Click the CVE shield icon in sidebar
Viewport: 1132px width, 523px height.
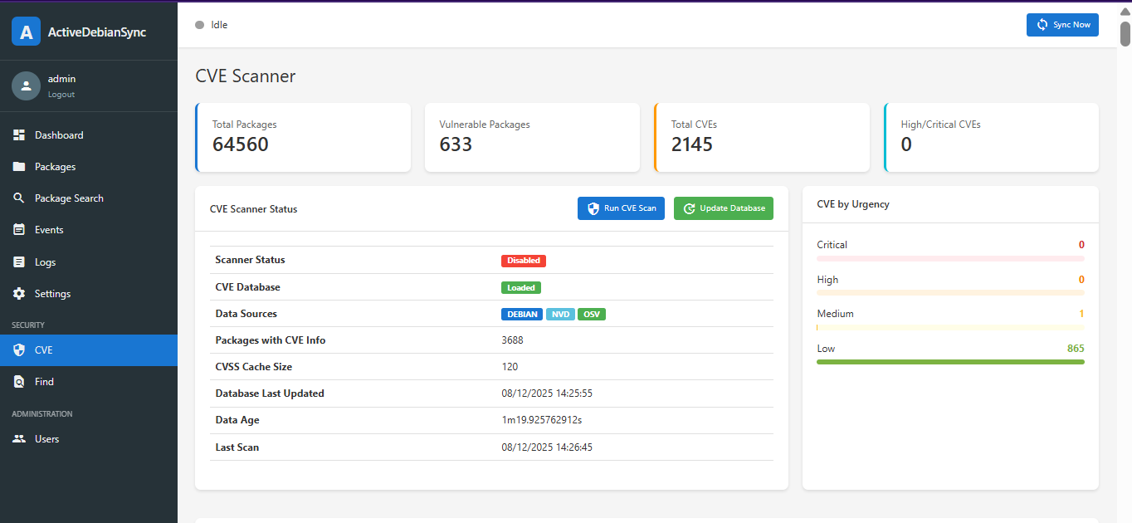pos(19,350)
